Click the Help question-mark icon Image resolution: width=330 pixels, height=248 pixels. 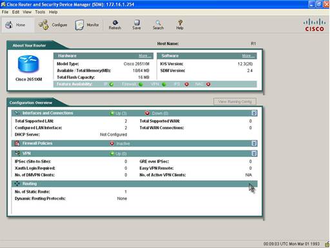pyautogui.click(x=180, y=23)
